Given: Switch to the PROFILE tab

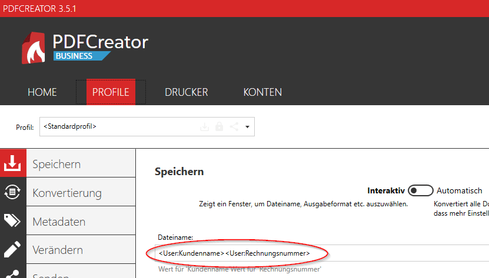Looking at the screenshot, I should pyautogui.click(x=111, y=92).
